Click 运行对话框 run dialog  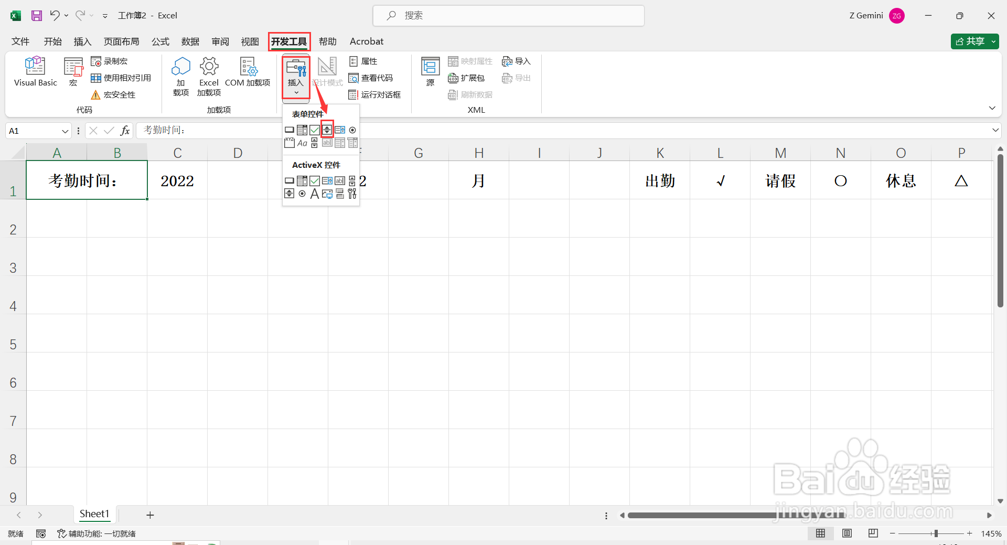374,95
